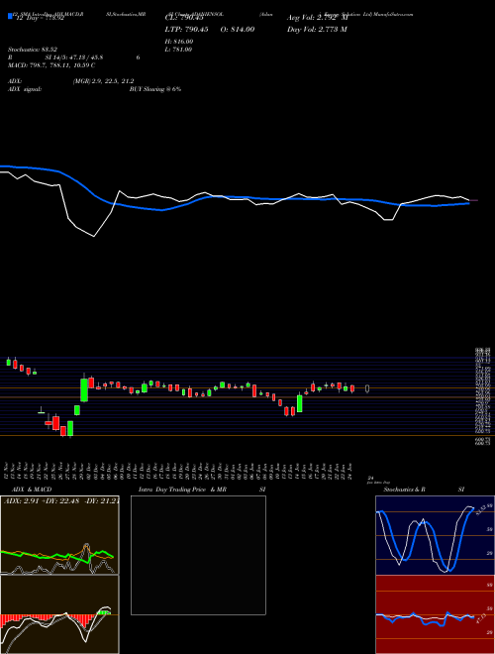Click the white price line at its lowest trough

[x=94, y=236]
